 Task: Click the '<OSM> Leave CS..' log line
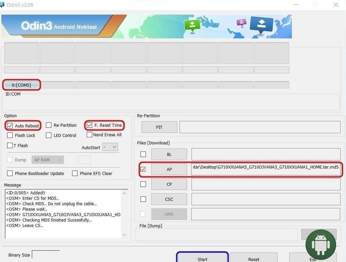pos(24,225)
